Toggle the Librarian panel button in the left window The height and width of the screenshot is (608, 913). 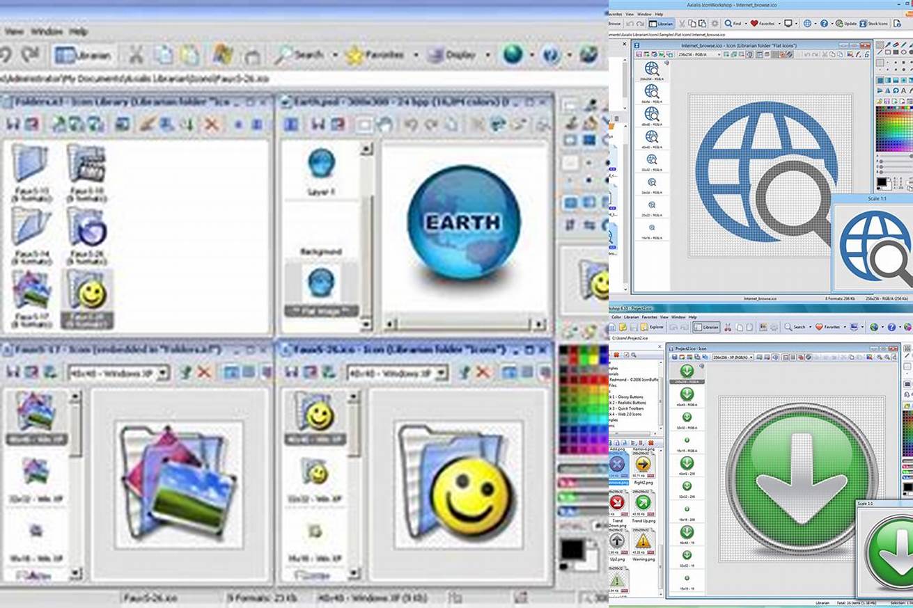point(83,55)
